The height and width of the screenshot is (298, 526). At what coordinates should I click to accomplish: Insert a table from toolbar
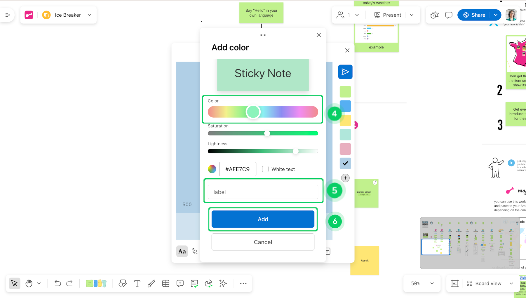tap(166, 283)
